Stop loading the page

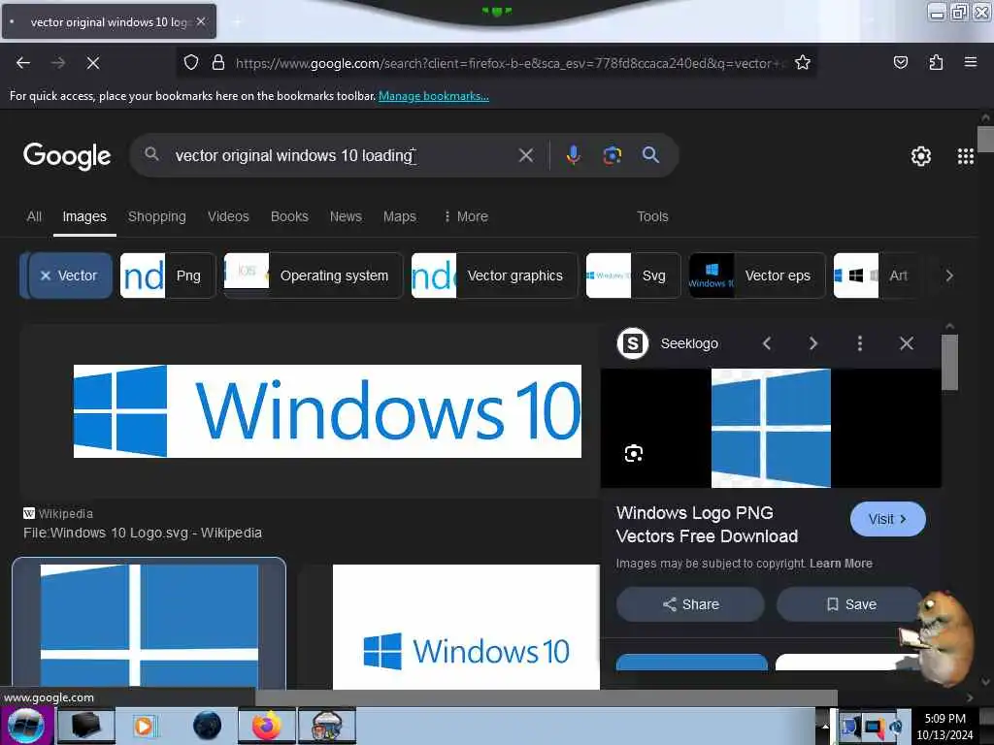click(x=93, y=63)
